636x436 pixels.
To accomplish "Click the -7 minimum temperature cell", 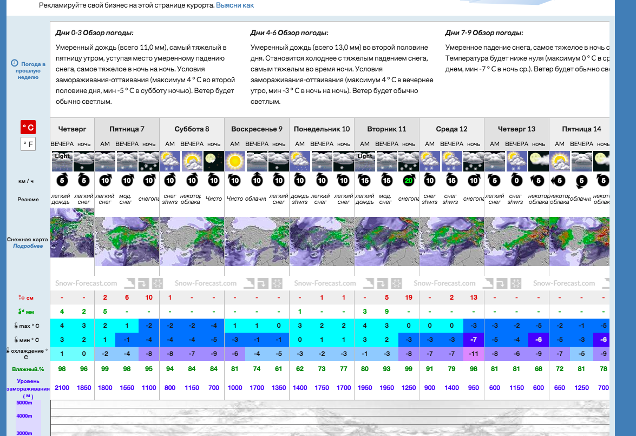I will coord(474,340).
